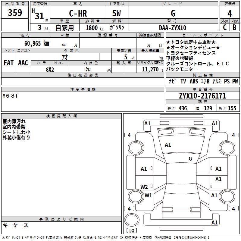
Task: Click the spare tire circle above "レス"
Action: 132,220
